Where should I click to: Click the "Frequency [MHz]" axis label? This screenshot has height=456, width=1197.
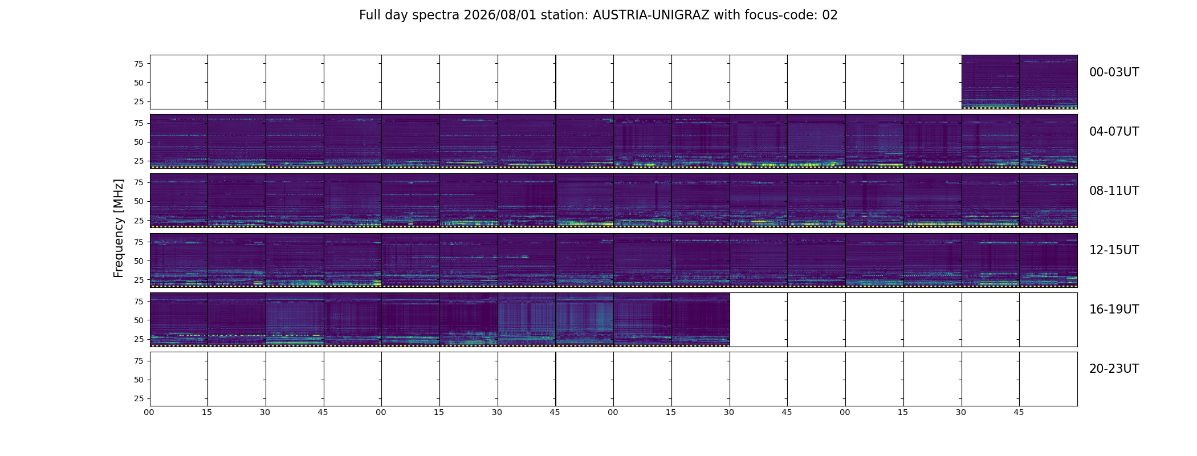click(x=119, y=229)
